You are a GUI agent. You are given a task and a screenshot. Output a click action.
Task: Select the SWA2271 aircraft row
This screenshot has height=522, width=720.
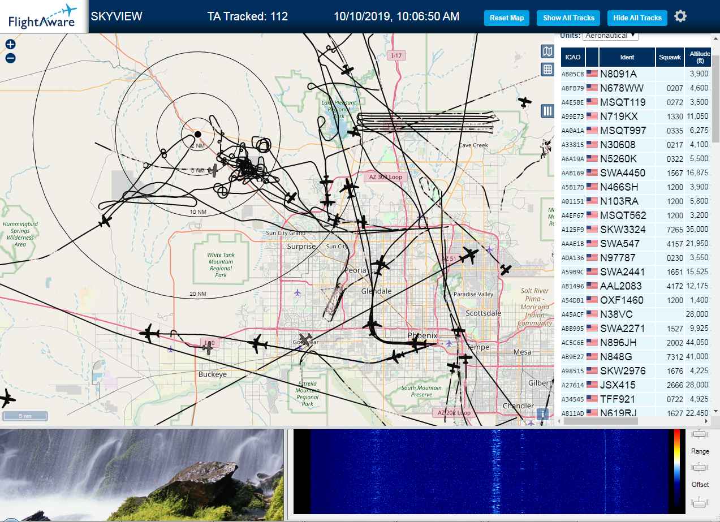[x=636, y=328]
